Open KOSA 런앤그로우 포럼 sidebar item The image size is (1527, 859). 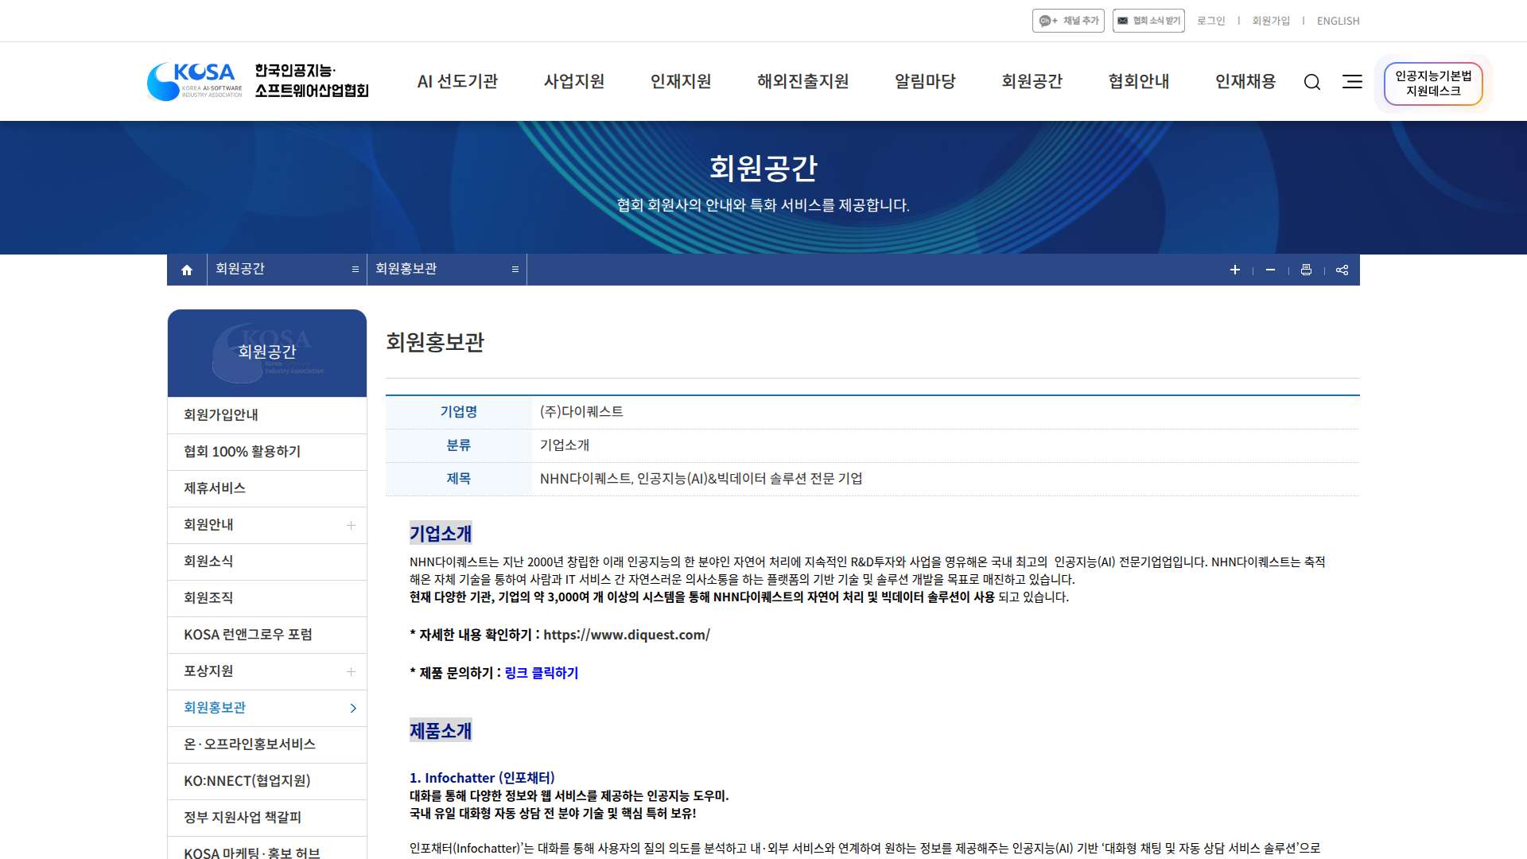pos(267,635)
